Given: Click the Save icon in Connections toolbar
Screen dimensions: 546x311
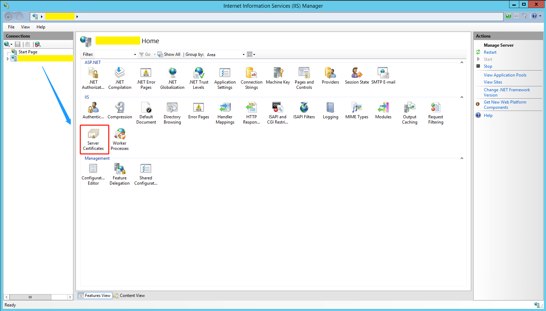Looking at the screenshot, I should click(18, 44).
